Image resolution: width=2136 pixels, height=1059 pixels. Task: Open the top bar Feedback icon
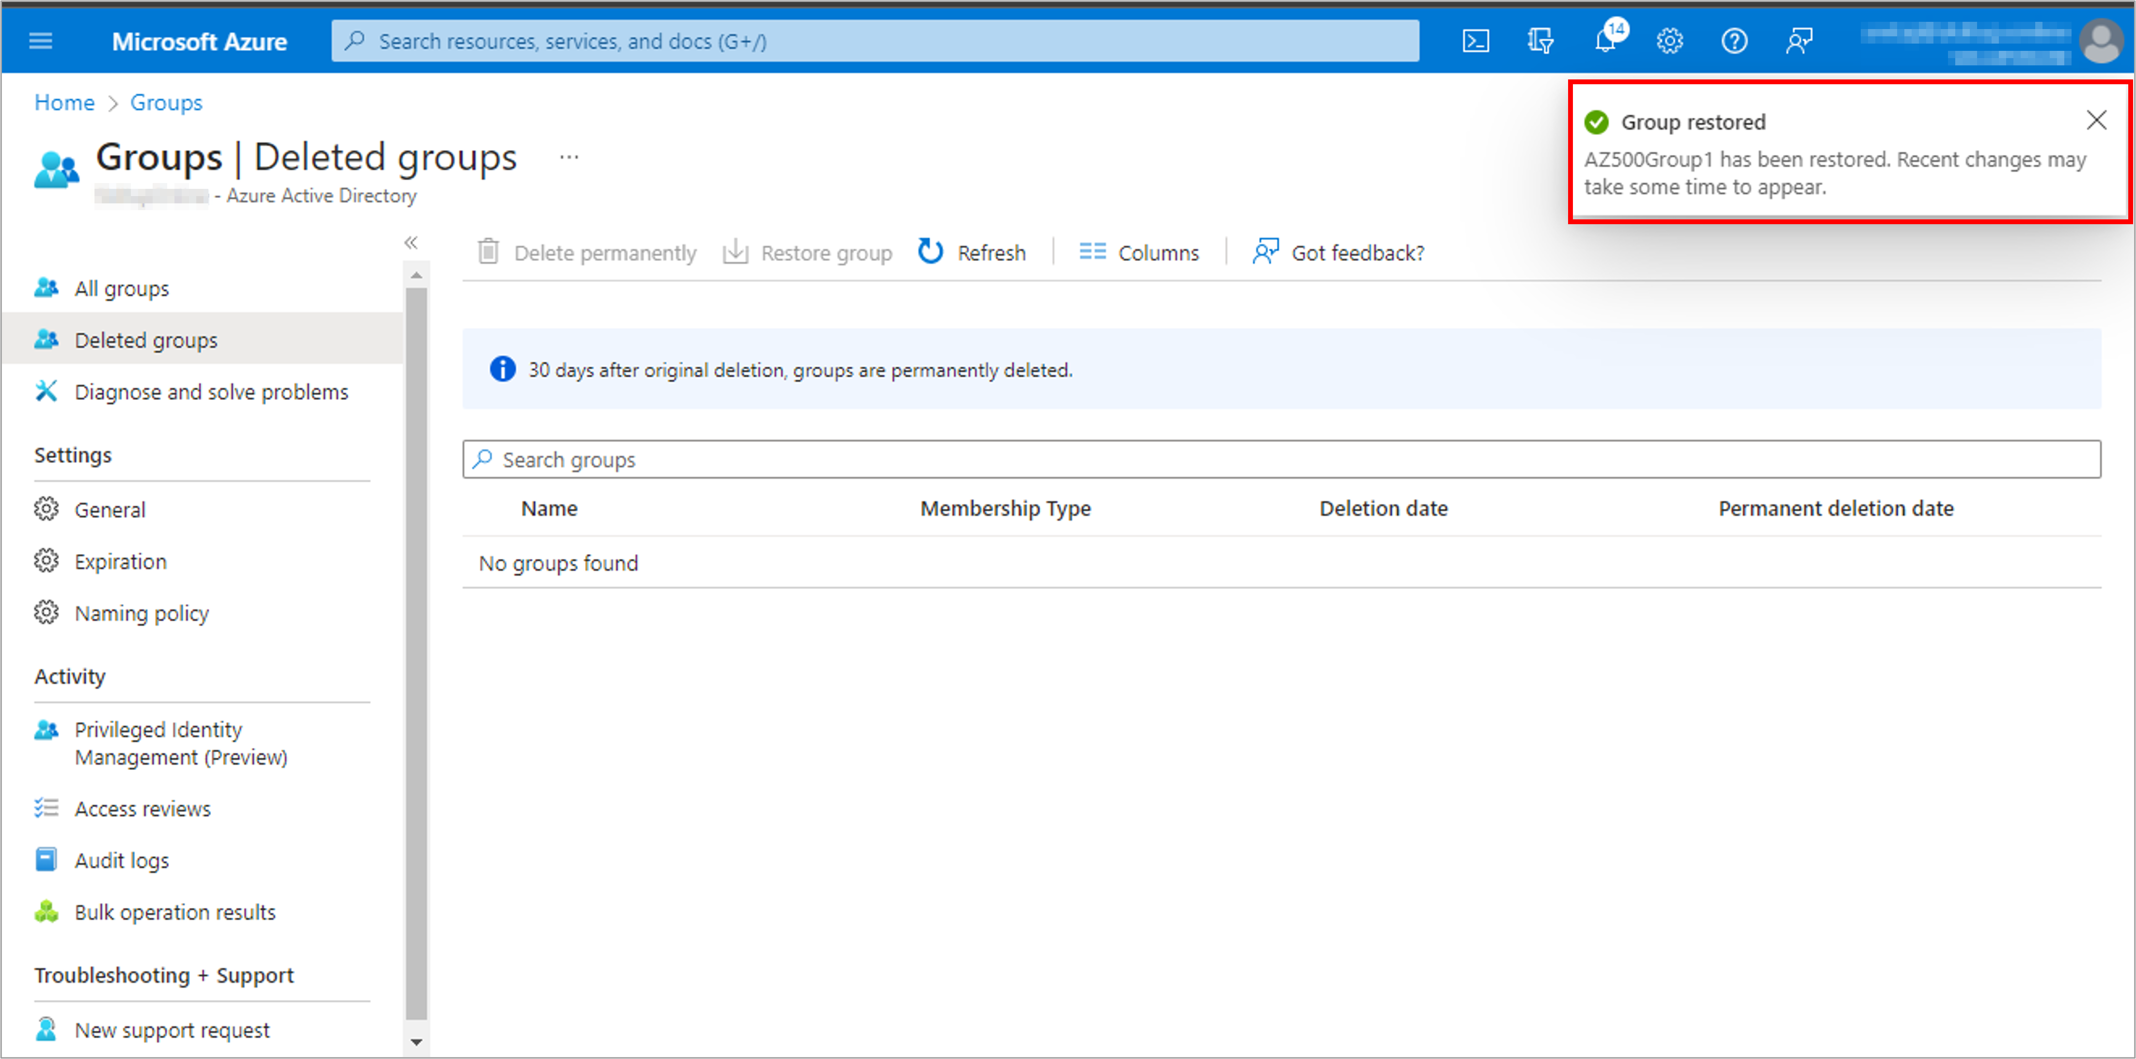[1799, 41]
